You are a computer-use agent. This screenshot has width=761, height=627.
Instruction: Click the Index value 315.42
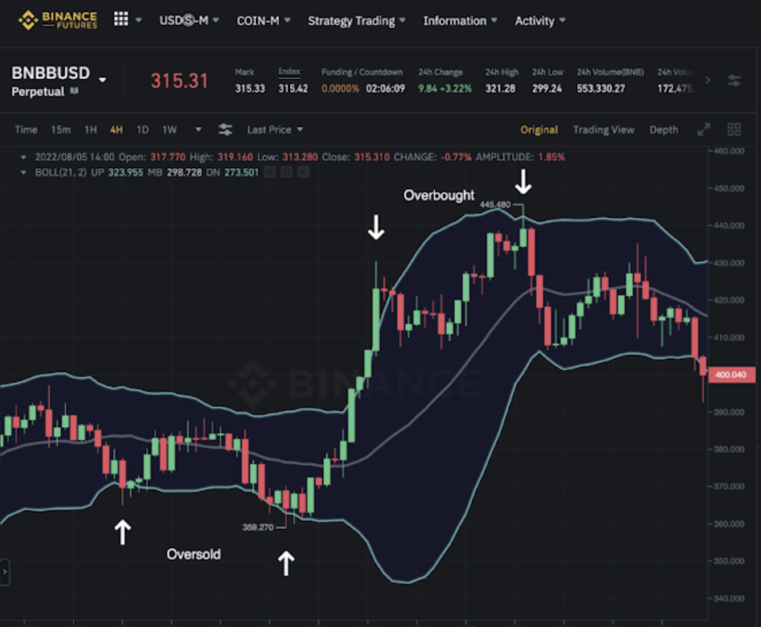[293, 89]
